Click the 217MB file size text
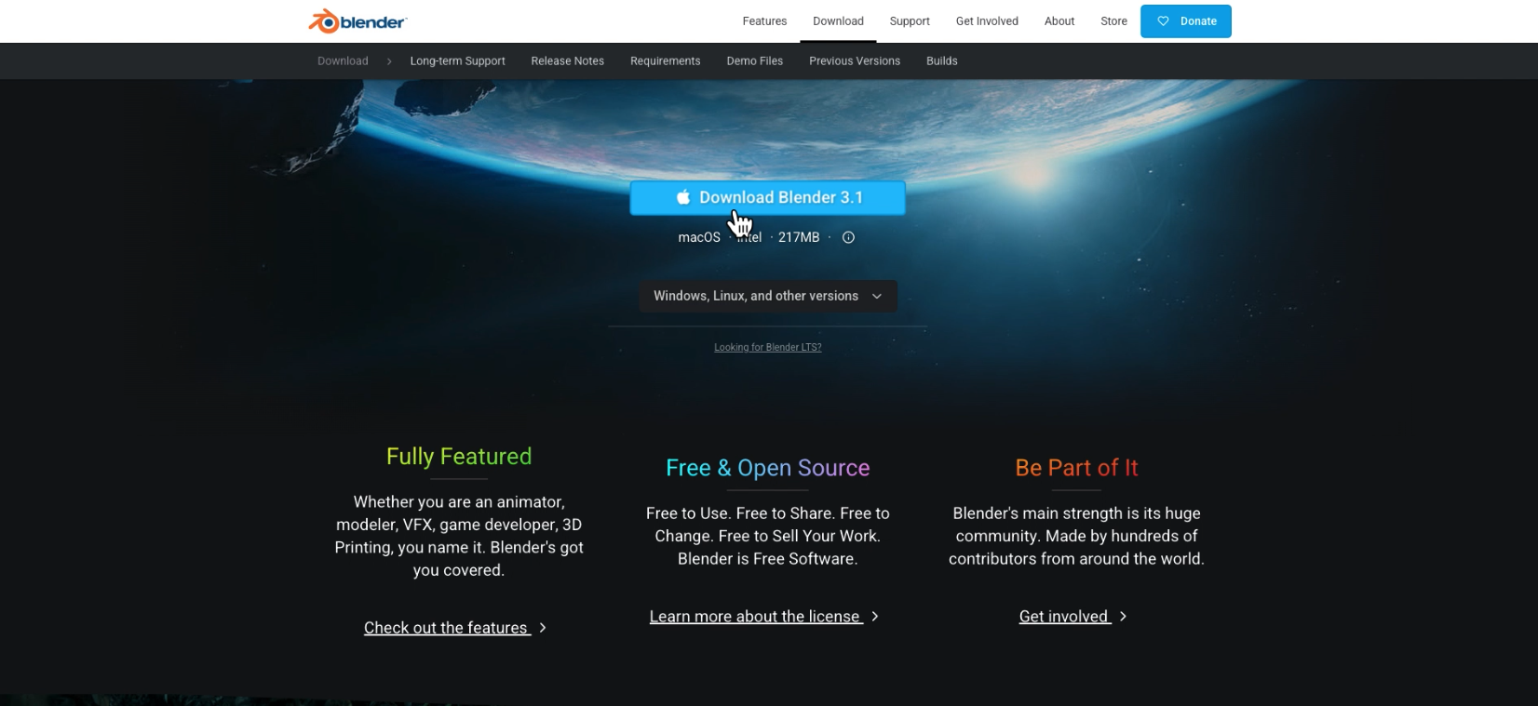The image size is (1538, 706). pyautogui.click(x=799, y=238)
